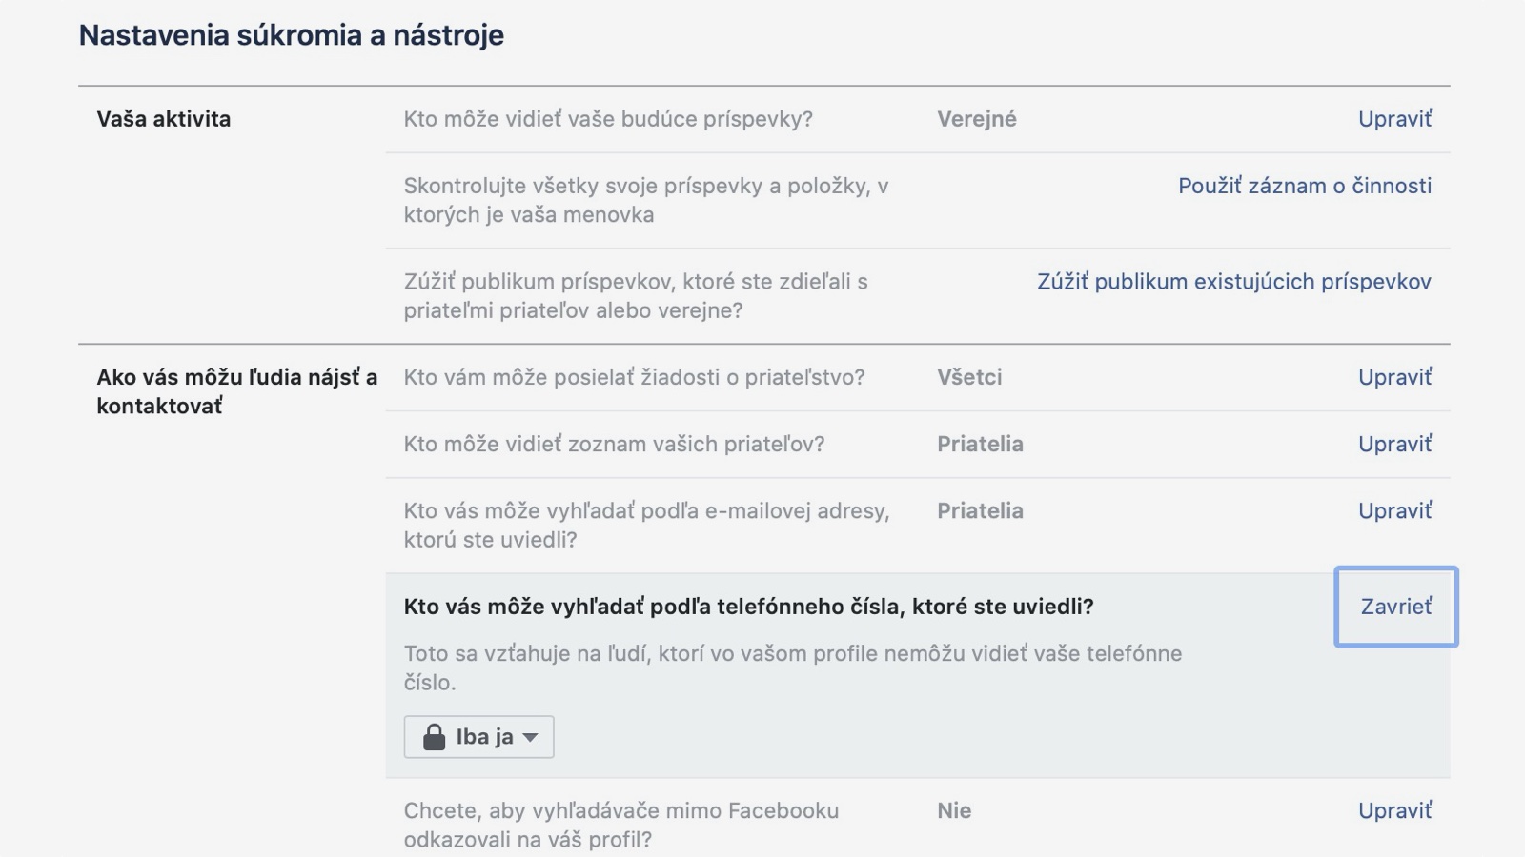Image resolution: width=1525 pixels, height=857 pixels.
Task: Edit search engine profile linking setting
Action: [1394, 810]
